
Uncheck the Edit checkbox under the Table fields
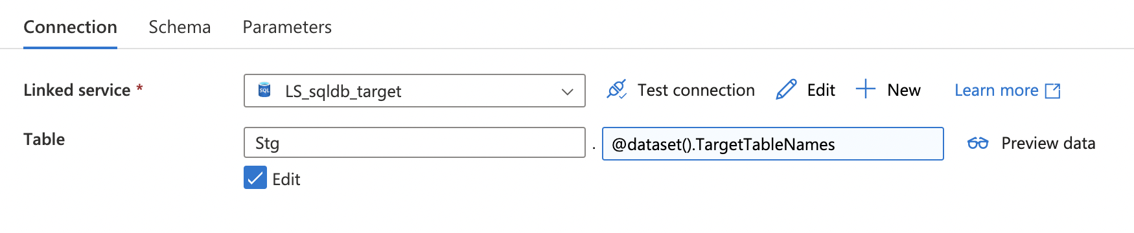pyautogui.click(x=255, y=177)
